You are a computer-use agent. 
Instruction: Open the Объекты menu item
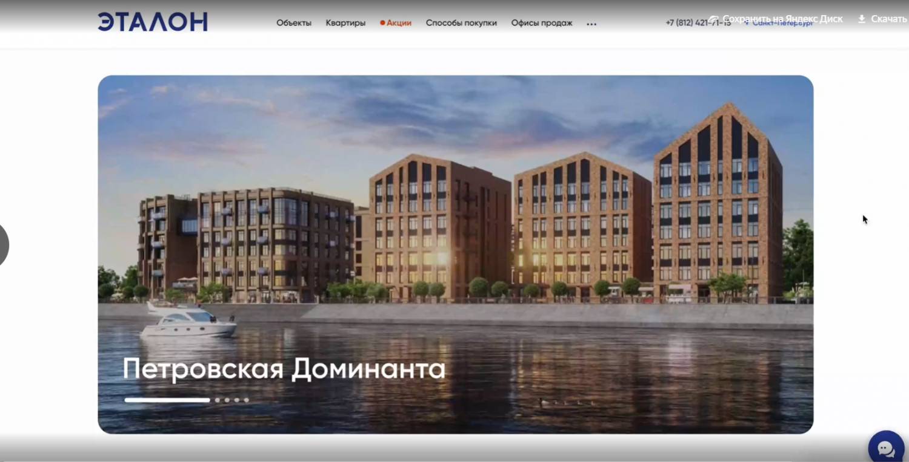pyautogui.click(x=294, y=23)
